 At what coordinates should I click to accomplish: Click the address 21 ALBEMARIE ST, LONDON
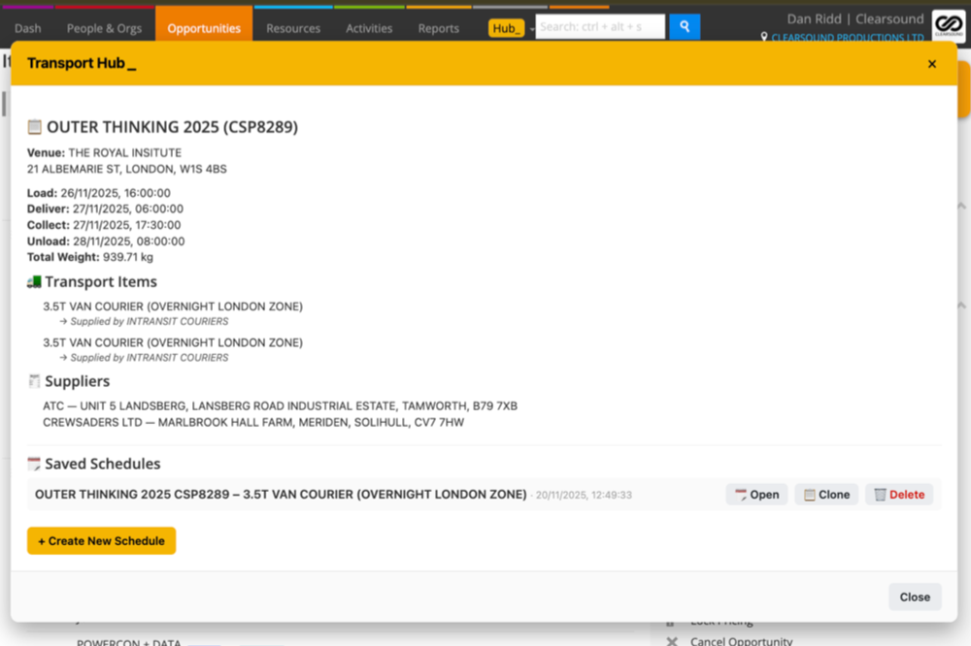[127, 169]
